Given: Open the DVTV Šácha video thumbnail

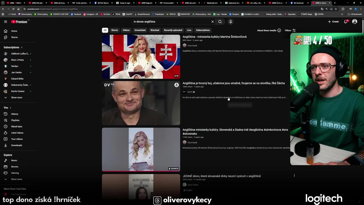Looking at the screenshot, I should tap(141, 103).
